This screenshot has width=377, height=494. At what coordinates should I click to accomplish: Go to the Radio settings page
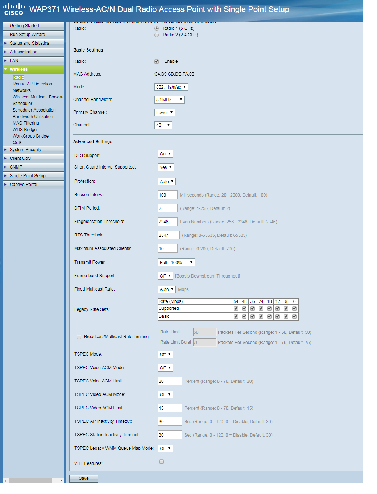18,77
